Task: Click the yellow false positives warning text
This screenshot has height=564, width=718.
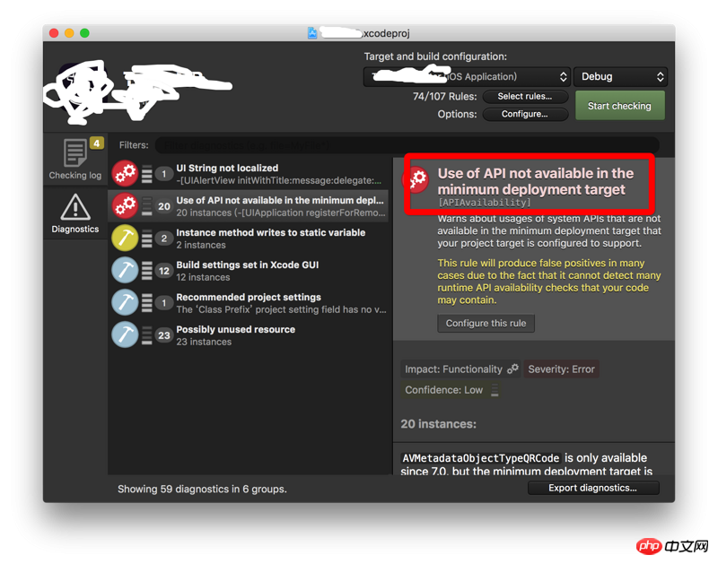Action: tap(548, 282)
